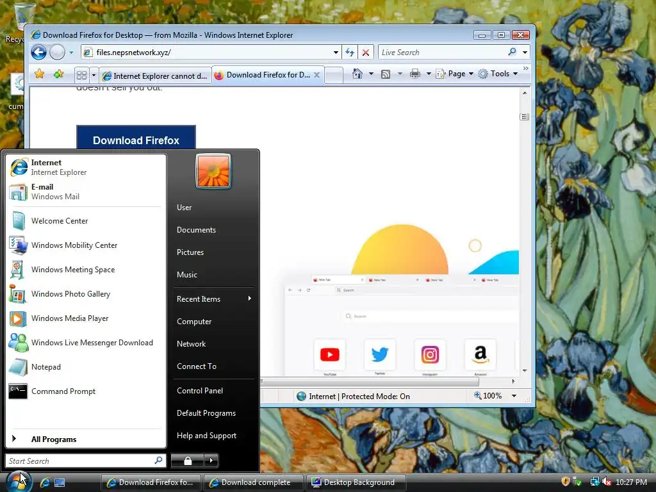The image size is (656, 492).
Task: Open a new blank tab
Action: pos(334,76)
